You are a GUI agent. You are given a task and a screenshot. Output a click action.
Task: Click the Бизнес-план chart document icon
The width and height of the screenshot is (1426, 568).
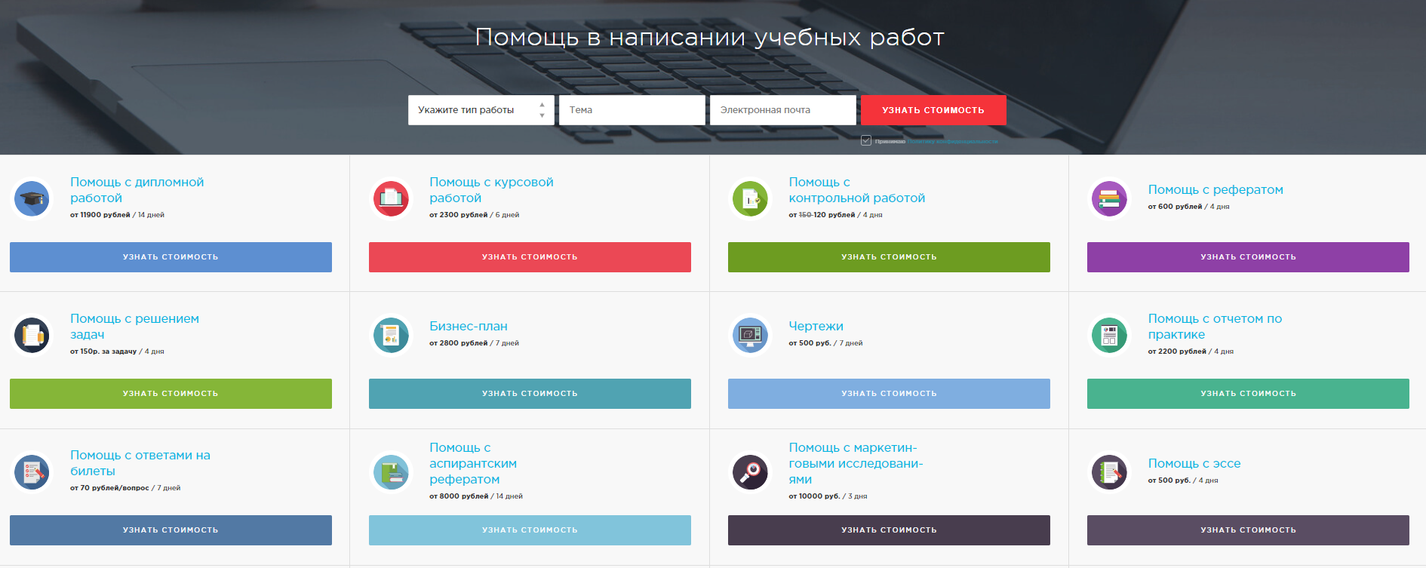[391, 335]
